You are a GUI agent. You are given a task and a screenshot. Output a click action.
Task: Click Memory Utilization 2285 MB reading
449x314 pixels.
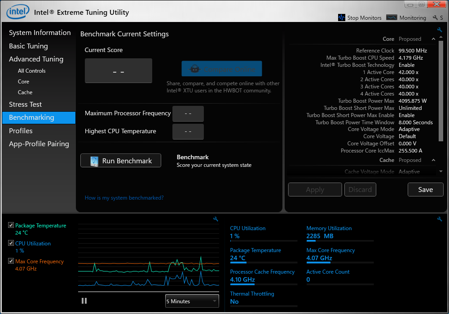(x=320, y=236)
